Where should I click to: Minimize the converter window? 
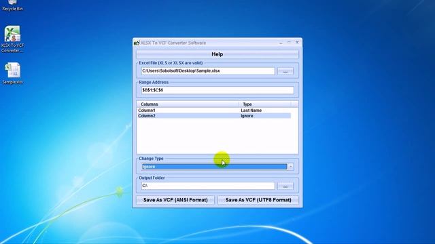click(x=281, y=43)
